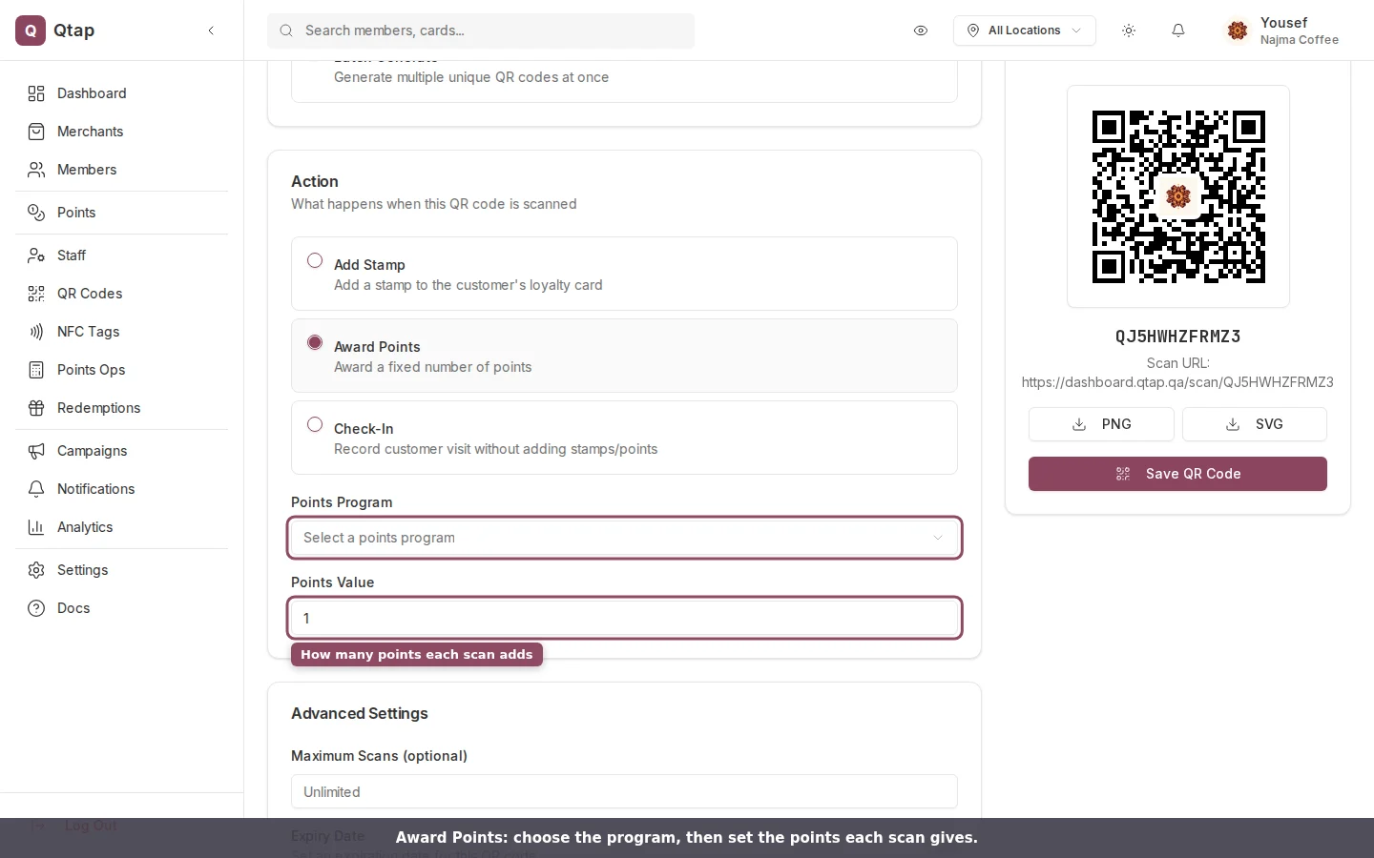Click the Points Ops list icon
The height and width of the screenshot is (858, 1374).
pyautogui.click(x=36, y=370)
